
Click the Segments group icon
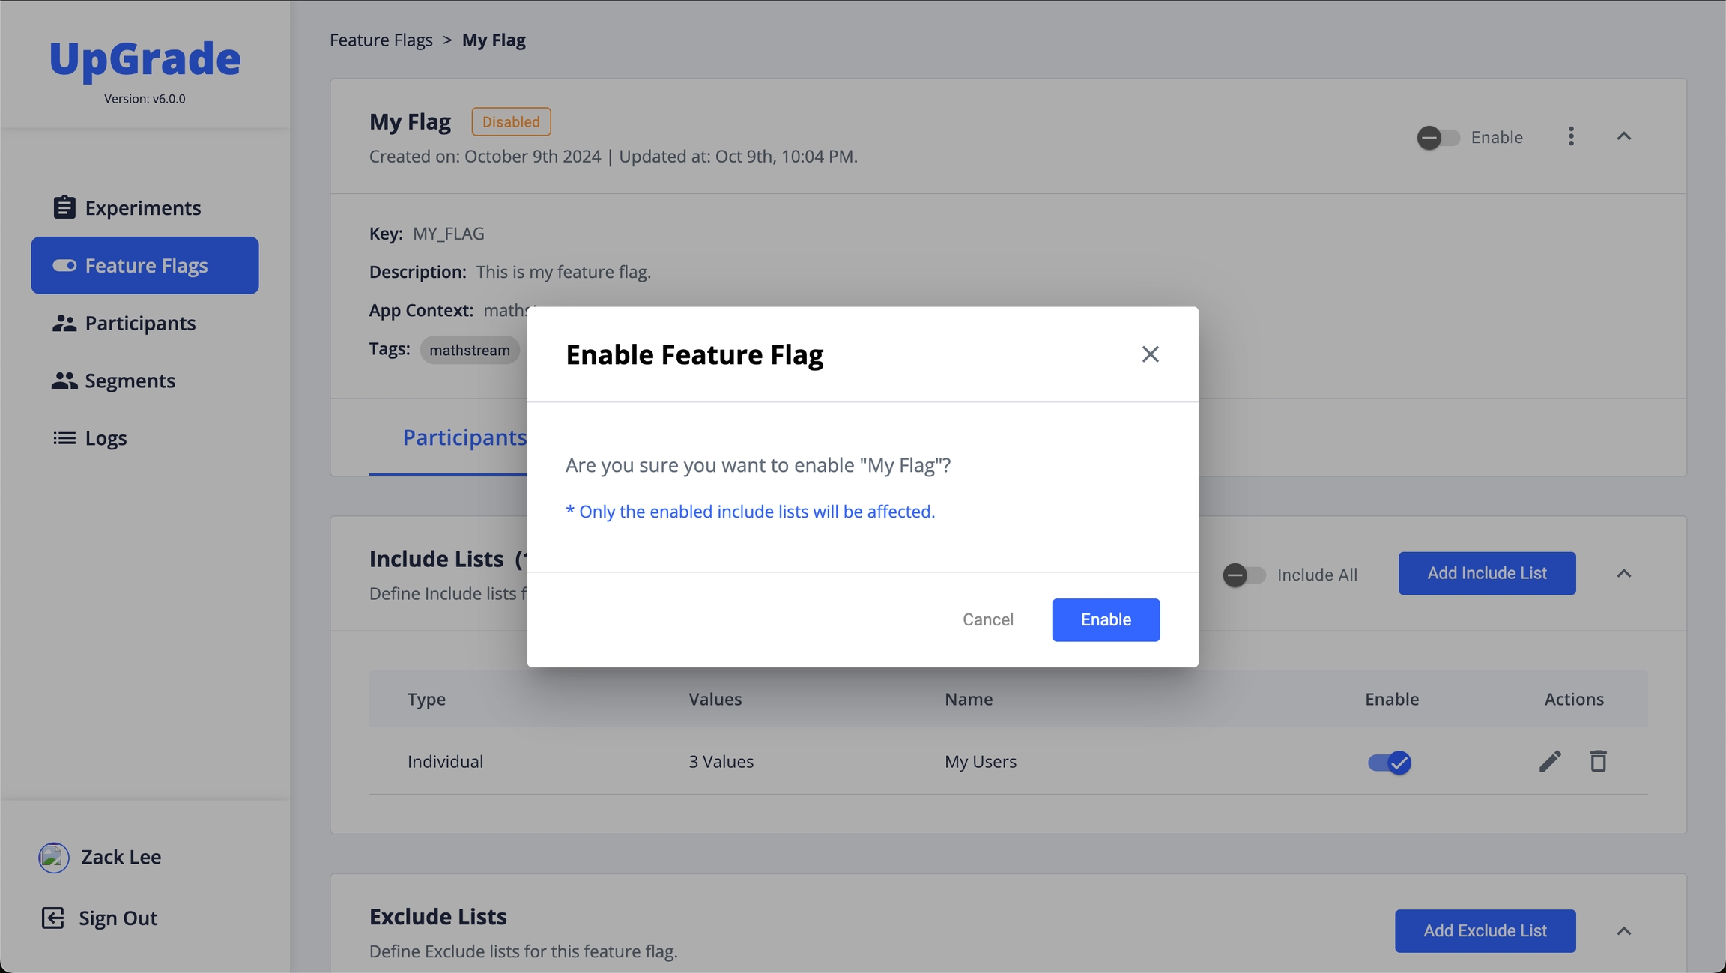[x=64, y=381]
